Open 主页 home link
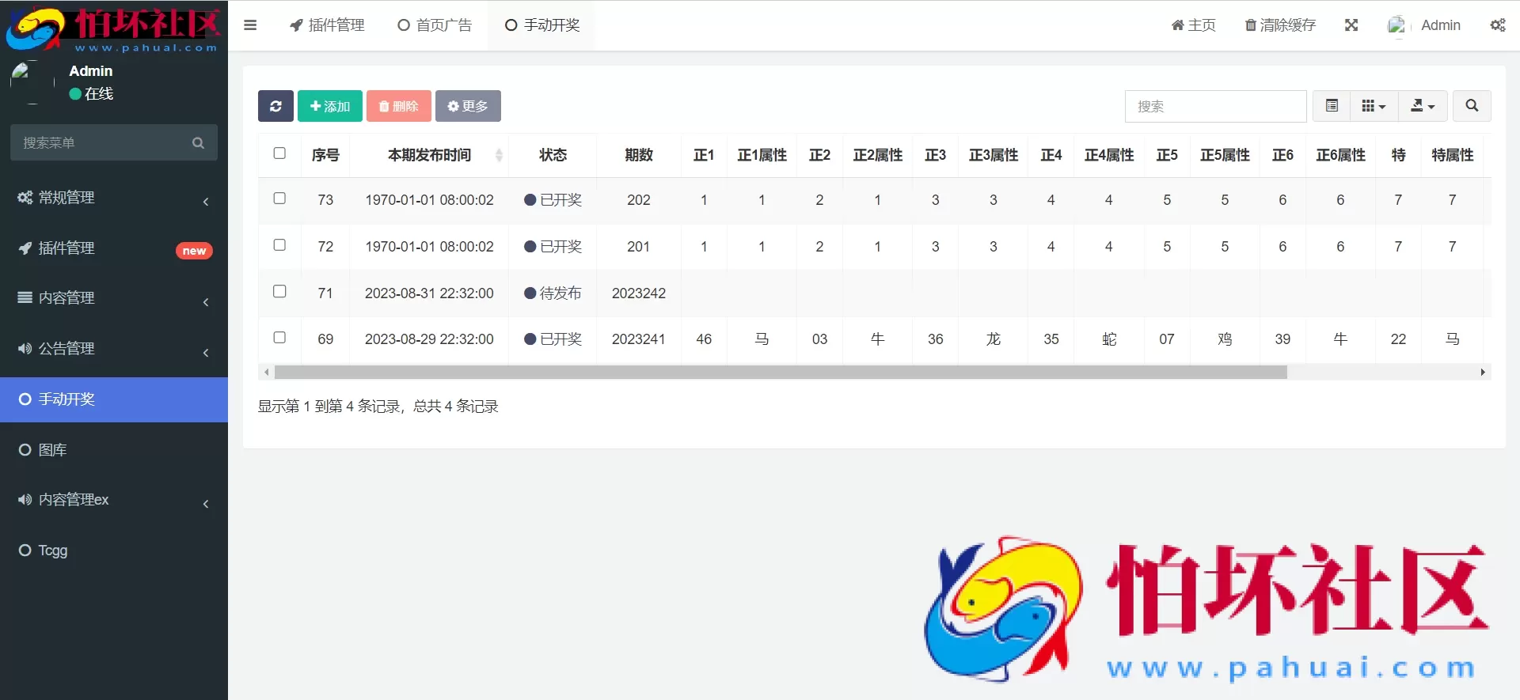The height and width of the screenshot is (700, 1520). (1194, 25)
